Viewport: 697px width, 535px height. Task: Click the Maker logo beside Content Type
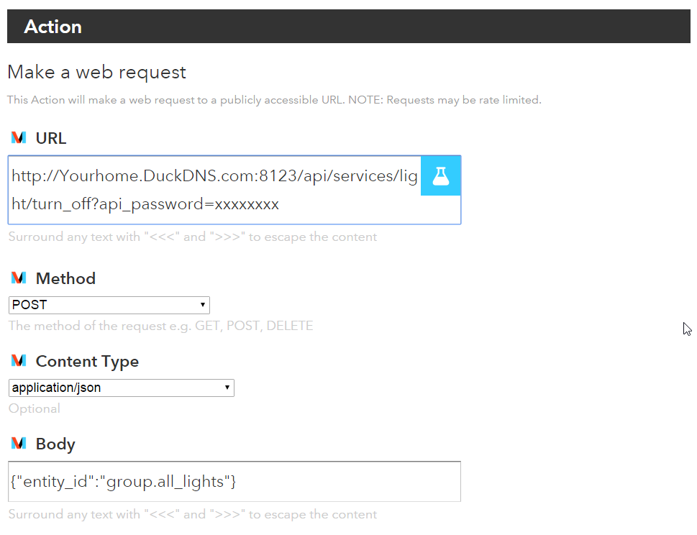coord(19,360)
